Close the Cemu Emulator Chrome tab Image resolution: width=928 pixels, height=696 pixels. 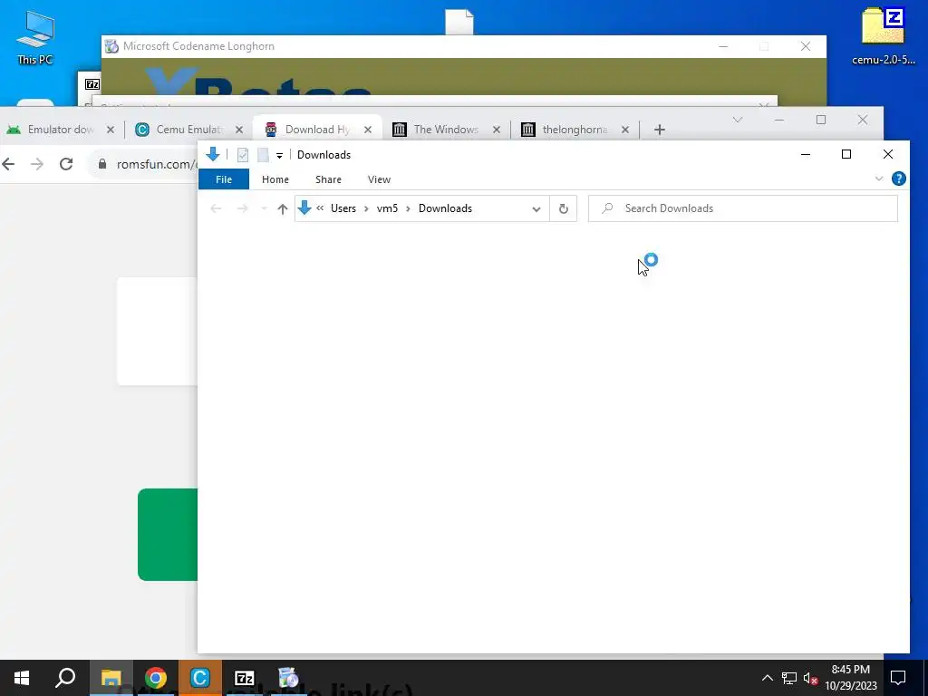[x=239, y=130]
